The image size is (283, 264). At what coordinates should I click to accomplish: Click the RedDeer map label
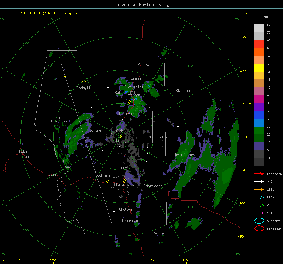point(133,95)
